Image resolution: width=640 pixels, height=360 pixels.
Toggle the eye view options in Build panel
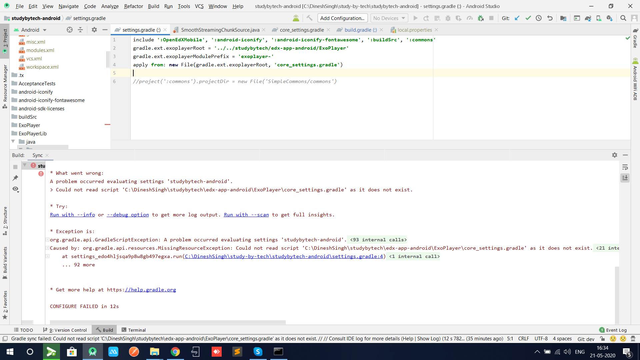click(15, 189)
